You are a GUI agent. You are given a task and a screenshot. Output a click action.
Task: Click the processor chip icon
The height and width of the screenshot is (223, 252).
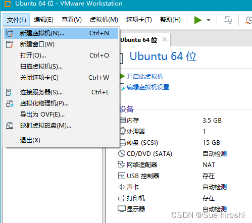pyautogui.click(x=123, y=131)
